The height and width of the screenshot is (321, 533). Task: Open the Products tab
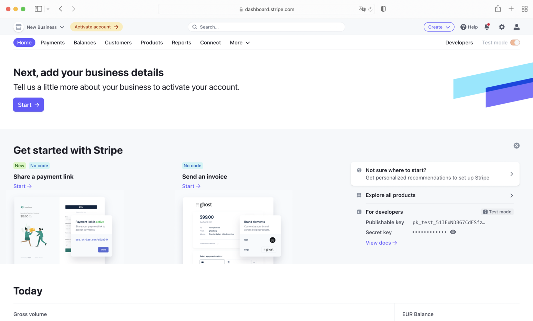coord(152,43)
